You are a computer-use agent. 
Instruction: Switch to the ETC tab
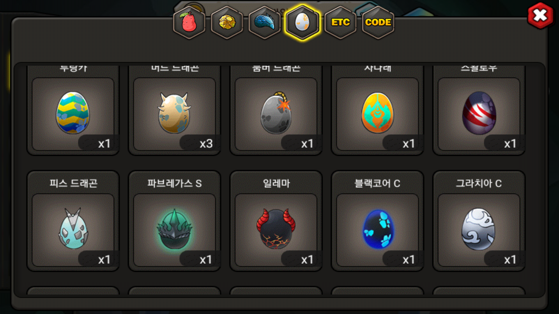click(340, 23)
